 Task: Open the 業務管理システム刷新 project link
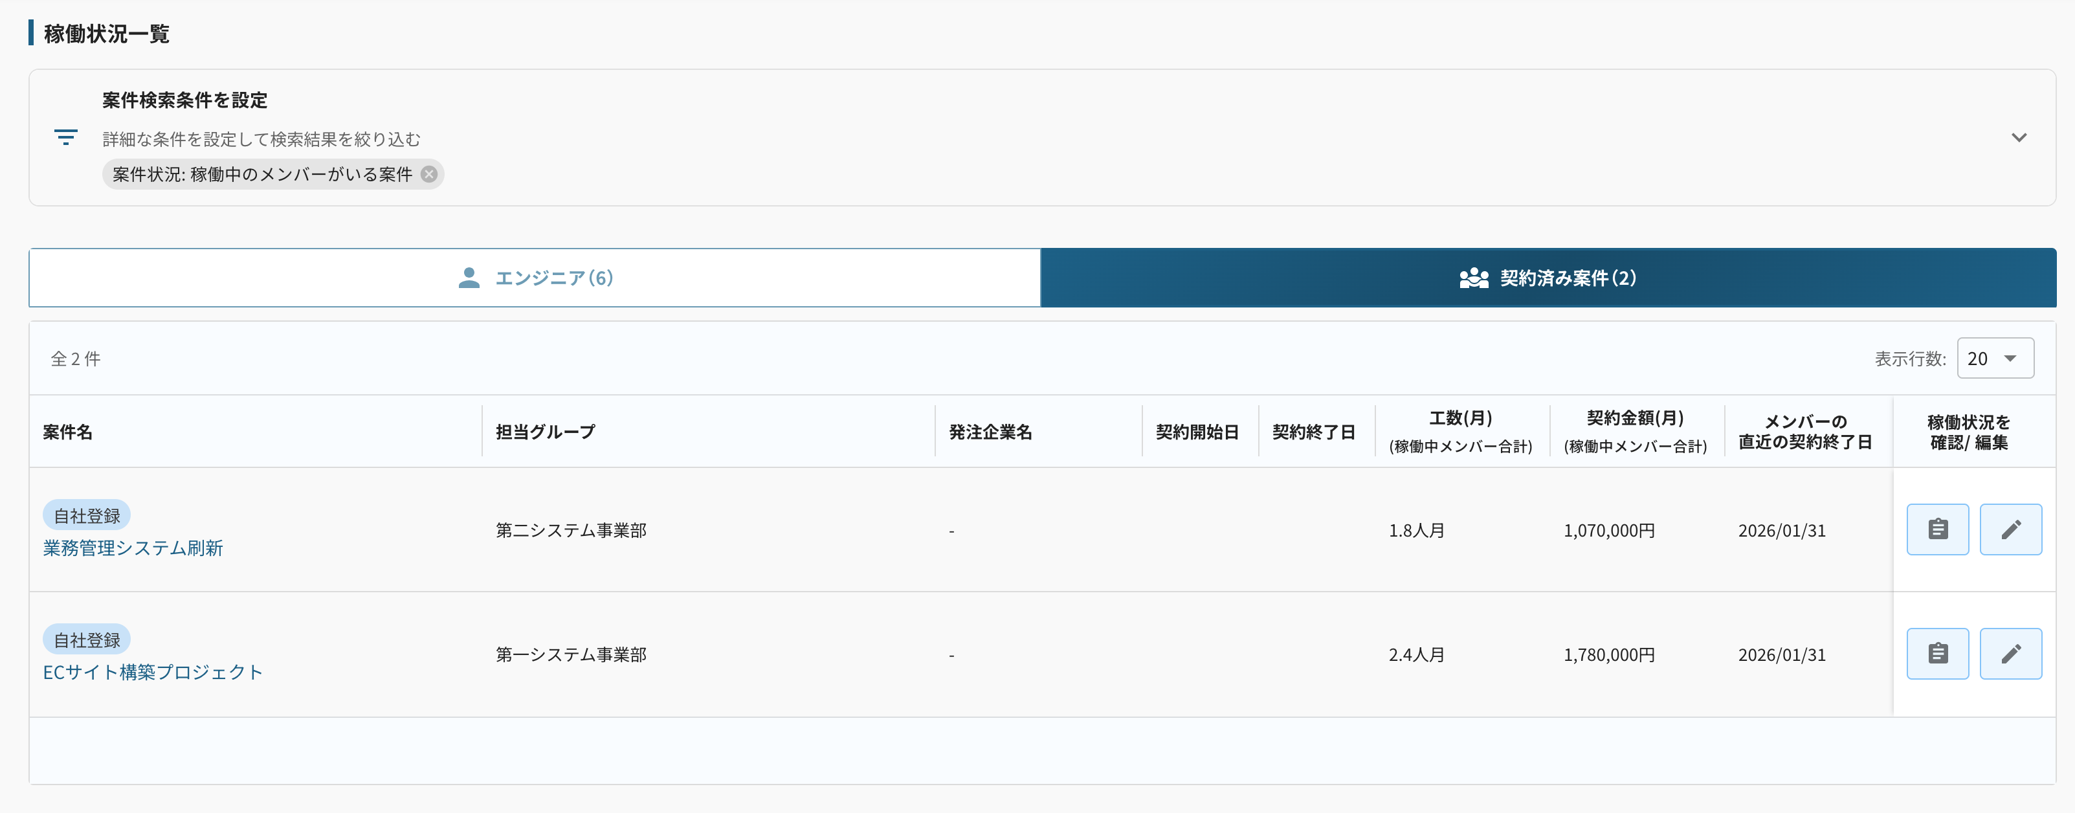point(133,548)
